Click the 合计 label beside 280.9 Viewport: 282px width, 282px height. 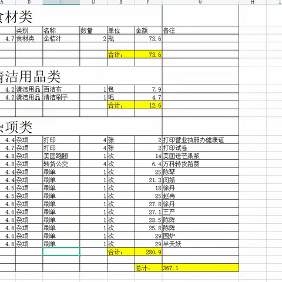click(x=121, y=252)
